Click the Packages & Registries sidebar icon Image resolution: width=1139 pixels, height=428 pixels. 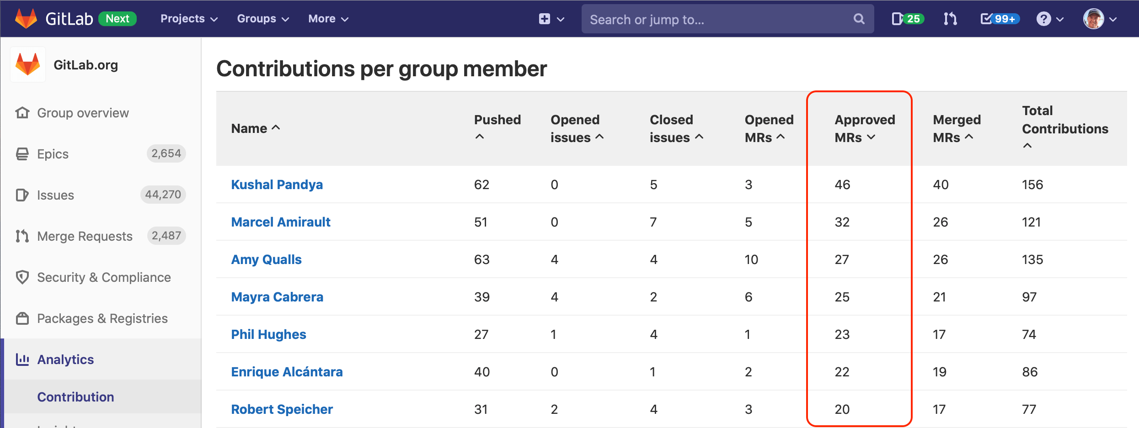point(22,318)
